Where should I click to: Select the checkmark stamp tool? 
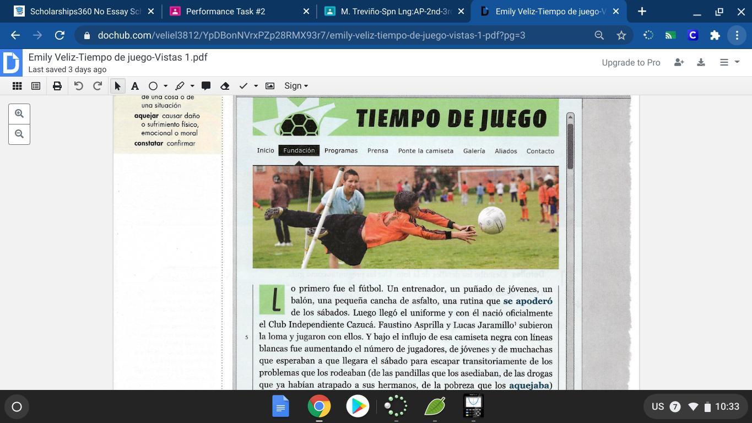tap(244, 86)
